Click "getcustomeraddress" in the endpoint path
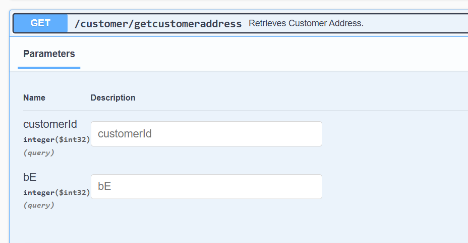Viewport: 468px width, 243px height. point(188,24)
